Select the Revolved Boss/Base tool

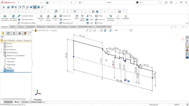[13, 18]
